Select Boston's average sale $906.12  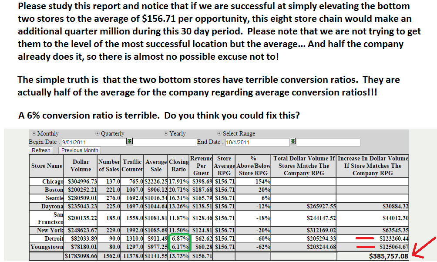[156, 190]
